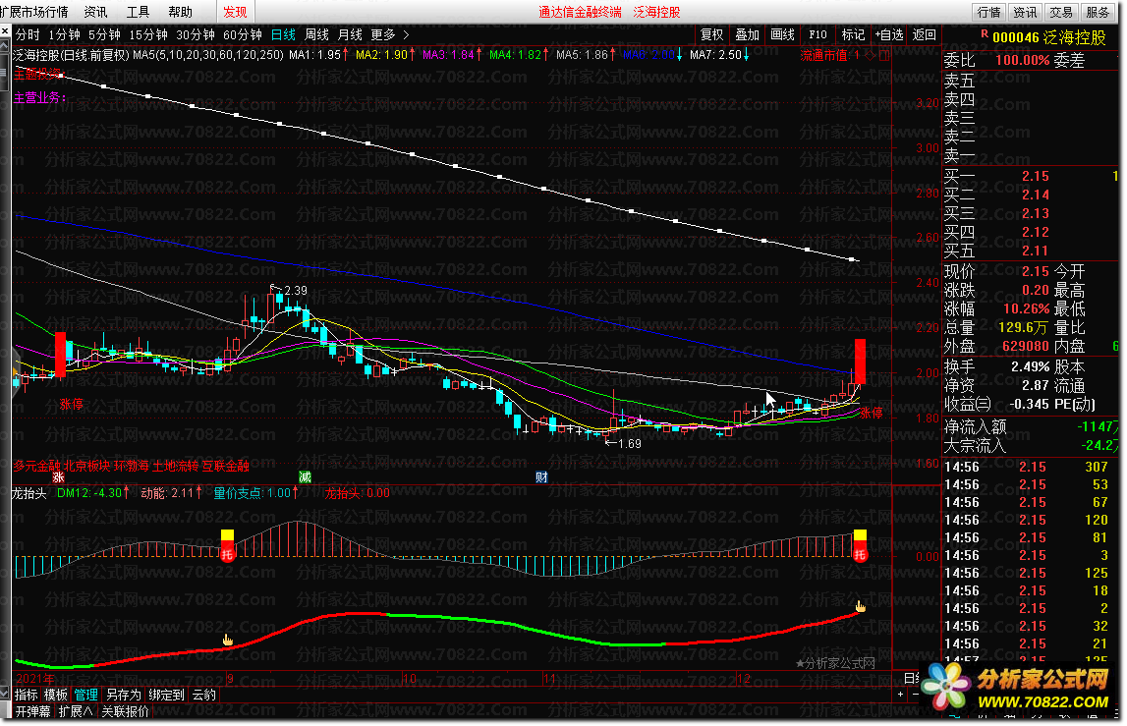Switch to 分时 intraday view
This screenshot has height=726, width=1127.
pos(28,34)
